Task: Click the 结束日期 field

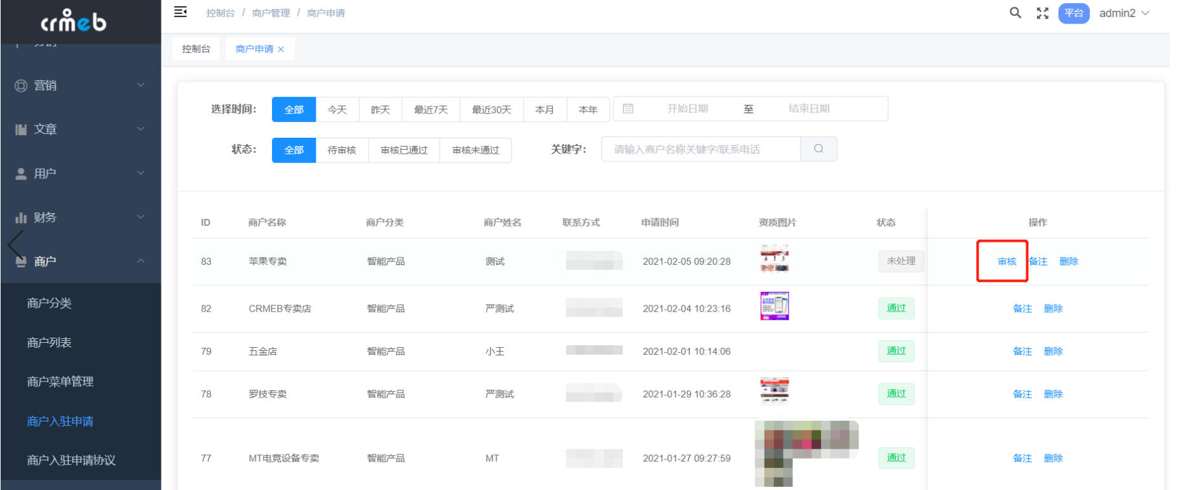Action: (x=809, y=109)
